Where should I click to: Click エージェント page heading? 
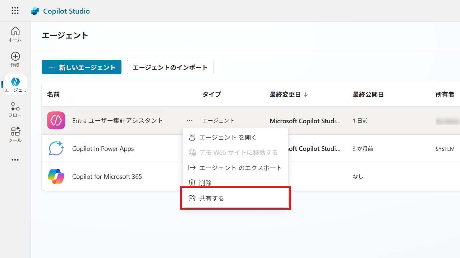(65, 35)
